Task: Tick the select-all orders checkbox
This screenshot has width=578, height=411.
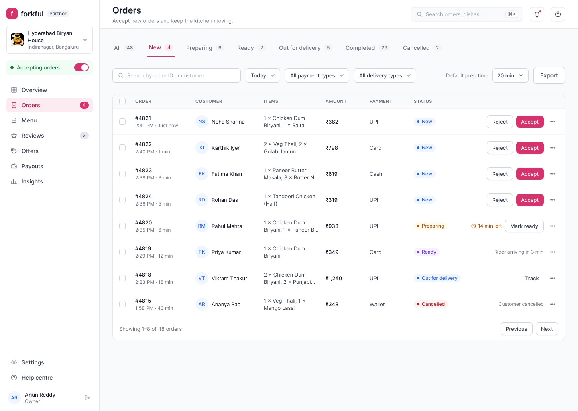Action: point(122,101)
